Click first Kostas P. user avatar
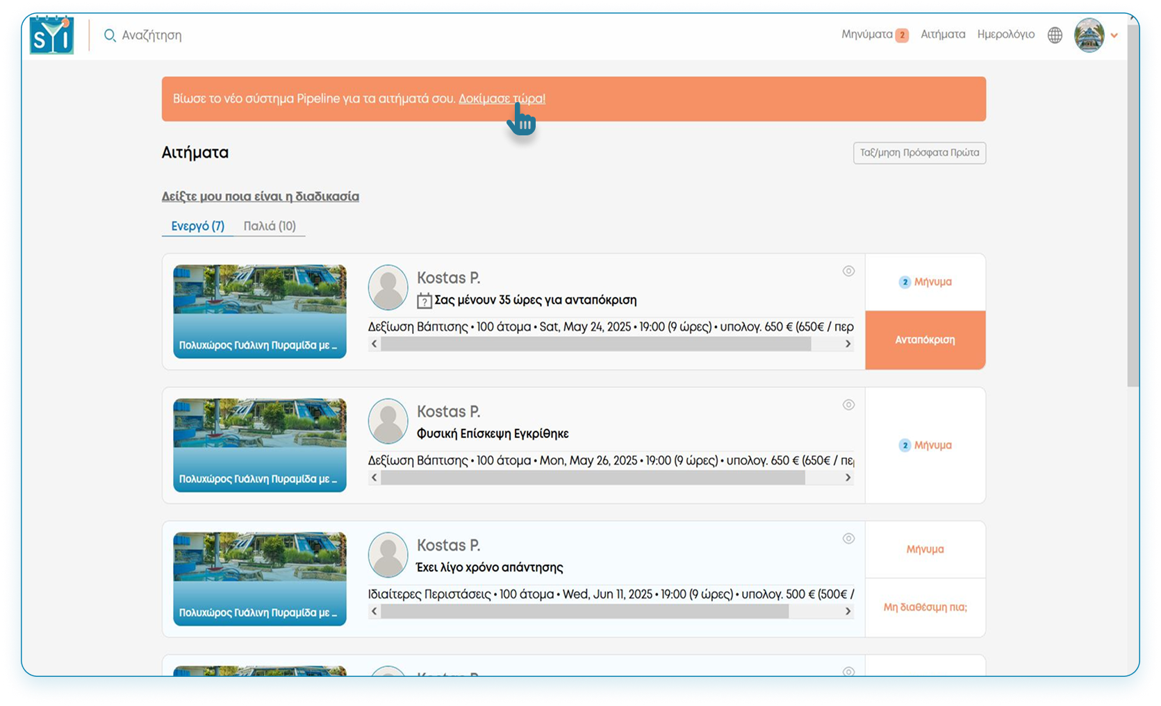Image resolution: width=1161 pixels, height=706 pixels. (388, 287)
